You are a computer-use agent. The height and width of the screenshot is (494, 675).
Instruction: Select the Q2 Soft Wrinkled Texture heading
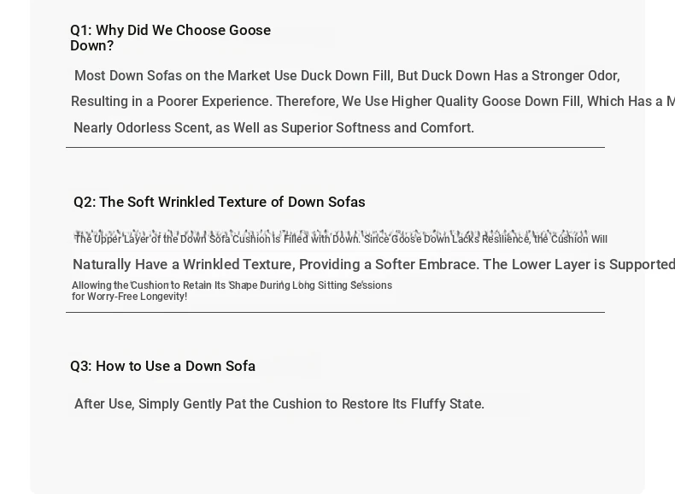(220, 202)
